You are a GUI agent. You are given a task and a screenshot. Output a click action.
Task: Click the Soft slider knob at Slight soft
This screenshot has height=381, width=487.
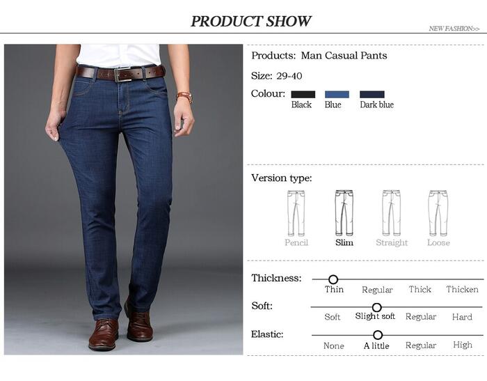click(377, 307)
